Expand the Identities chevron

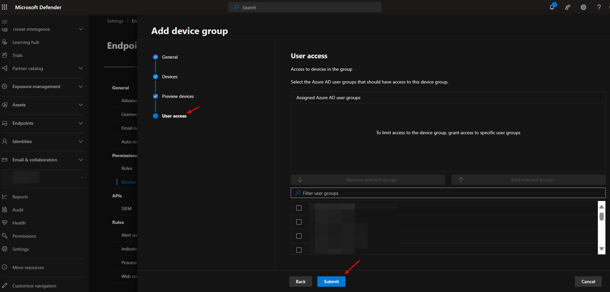[x=81, y=141]
